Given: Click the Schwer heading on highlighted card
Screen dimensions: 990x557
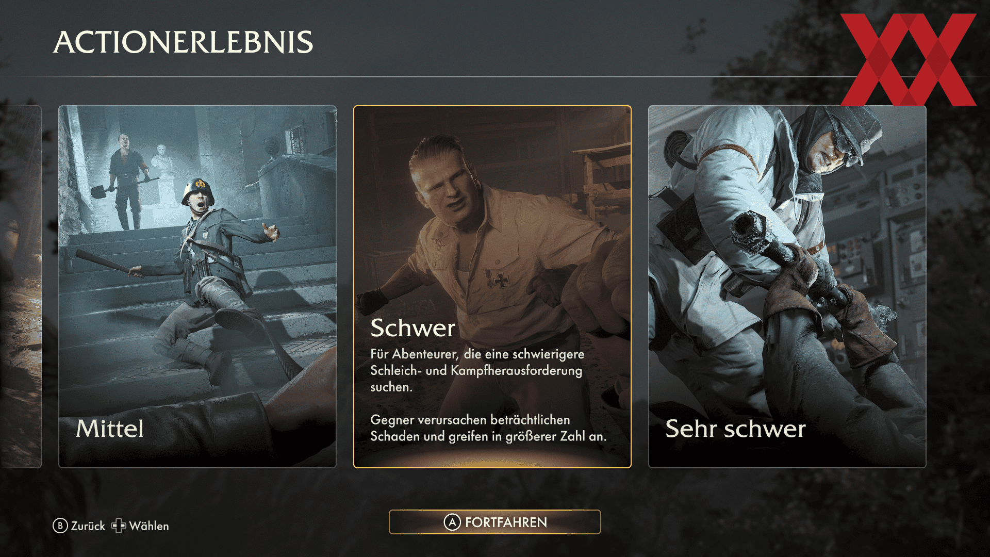Looking at the screenshot, I should coord(413,328).
